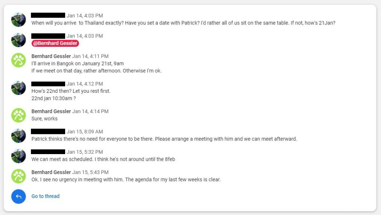
Task: Click the blue reply arrow icon
Action: tap(19, 196)
